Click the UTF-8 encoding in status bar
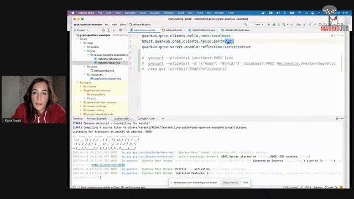 pyautogui.click(x=308, y=187)
